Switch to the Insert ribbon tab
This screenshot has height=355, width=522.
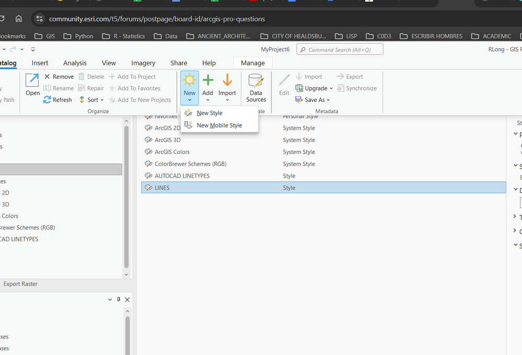(40, 63)
